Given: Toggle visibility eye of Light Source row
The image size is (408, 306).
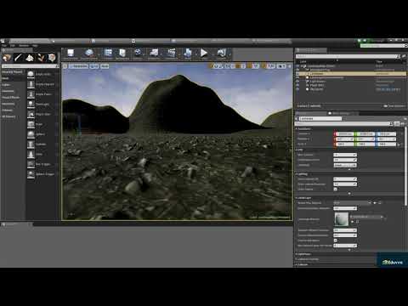Looking at the screenshot, I should [297, 82].
